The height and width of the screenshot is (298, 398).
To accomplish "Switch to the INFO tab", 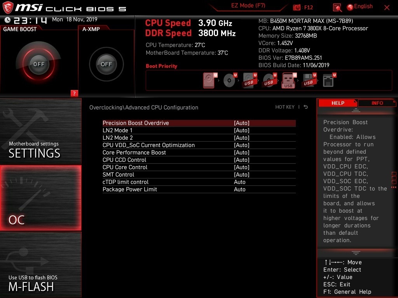I will 377,103.
